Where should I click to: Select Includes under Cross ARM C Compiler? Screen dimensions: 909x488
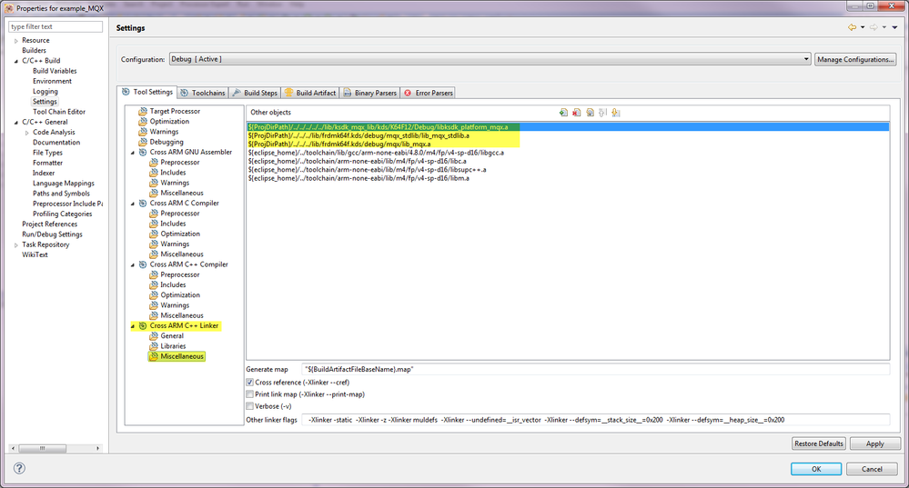point(173,224)
